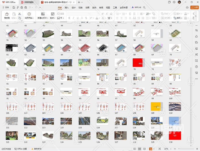Click the print icon in quick access toolbar
This screenshot has width=200, height=151.
pyautogui.click(x=22, y=8)
